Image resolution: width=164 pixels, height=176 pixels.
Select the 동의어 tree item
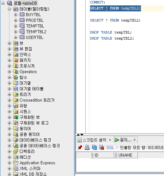[x=25, y=129]
